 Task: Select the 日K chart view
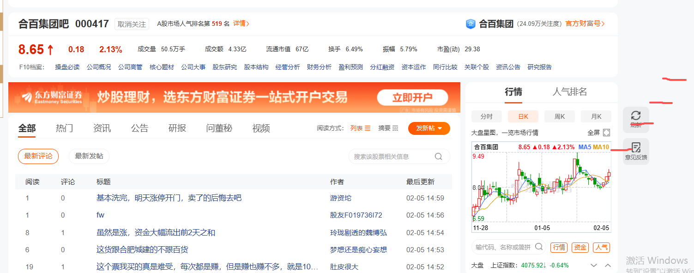(x=523, y=116)
